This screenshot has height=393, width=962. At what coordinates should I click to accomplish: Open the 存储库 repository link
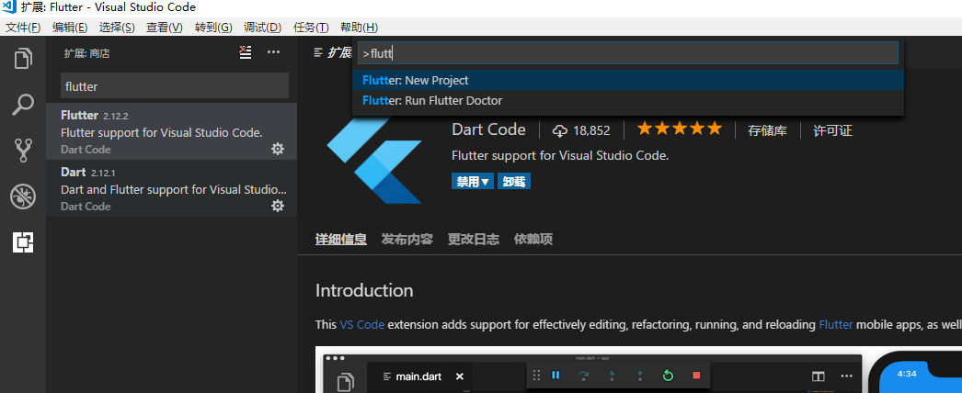[x=767, y=130]
